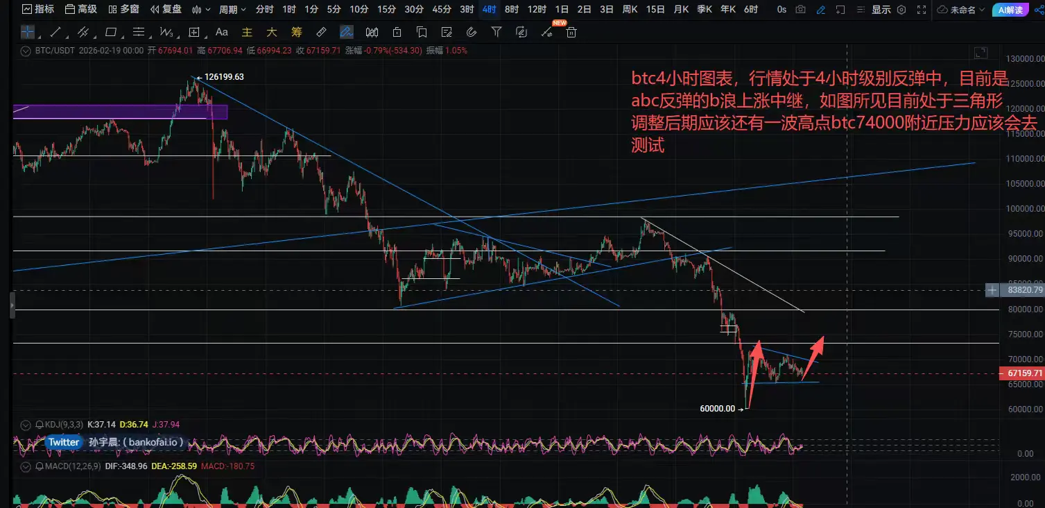Open the 多窗 multi-window menu
Viewport: 1045px width, 508px height.
pos(123,10)
